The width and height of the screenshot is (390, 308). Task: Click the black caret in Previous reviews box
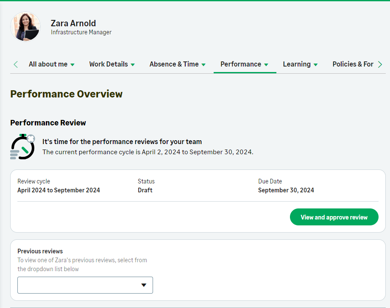pyautogui.click(x=144, y=285)
